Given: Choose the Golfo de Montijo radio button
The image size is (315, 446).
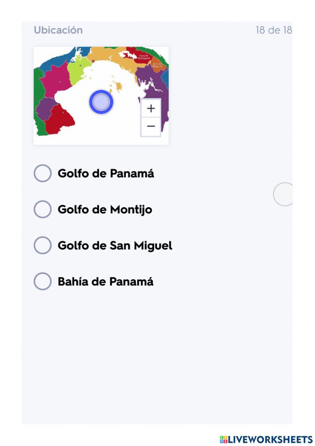Looking at the screenshot, I should point(43,209).
